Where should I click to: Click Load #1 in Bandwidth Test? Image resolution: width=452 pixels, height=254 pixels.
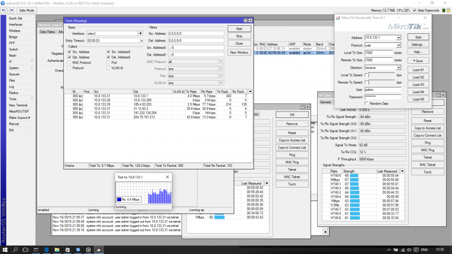418,70
